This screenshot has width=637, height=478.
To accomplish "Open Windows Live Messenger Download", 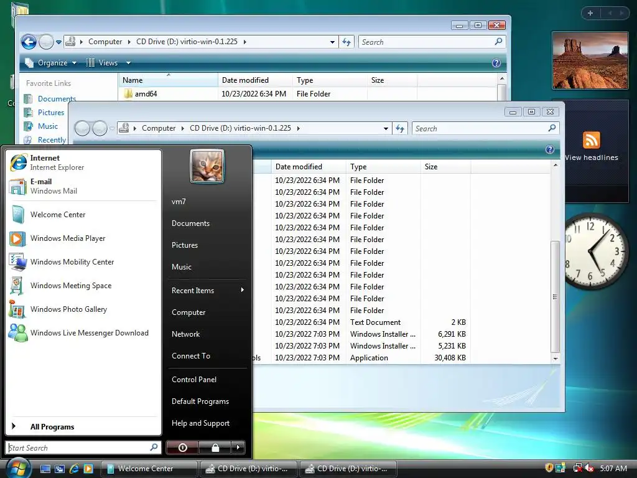I will coord(84,333).
